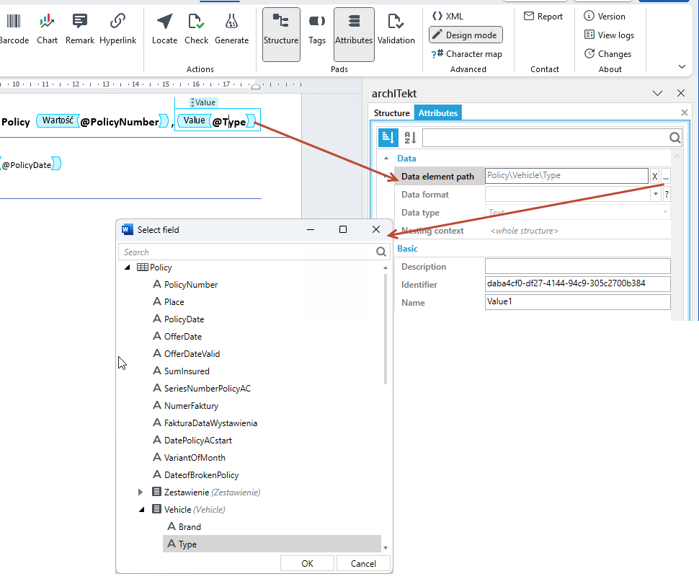Viewport: 699px width, 579px height.
Task: Insert a Chart from the ribbon
Action: tap(47, 30)
